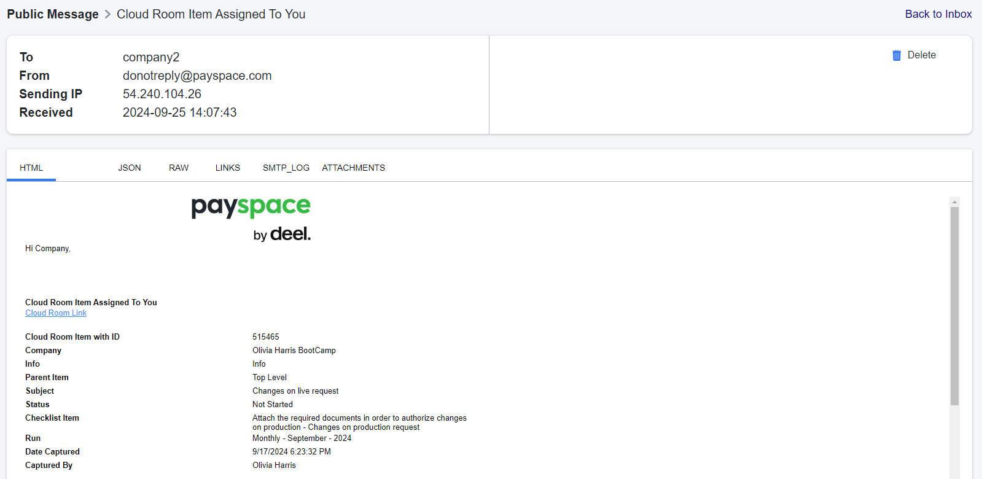Viewport: 982px width, 479px height.
Task: Open the ATTACHMENTS tab
Action: [354, 168]
